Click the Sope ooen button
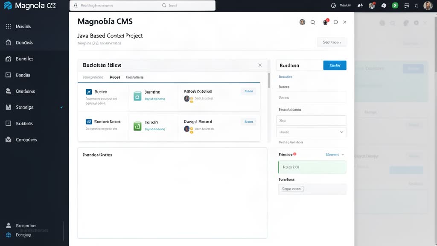437x246 pixels. (x=291, y=189)
